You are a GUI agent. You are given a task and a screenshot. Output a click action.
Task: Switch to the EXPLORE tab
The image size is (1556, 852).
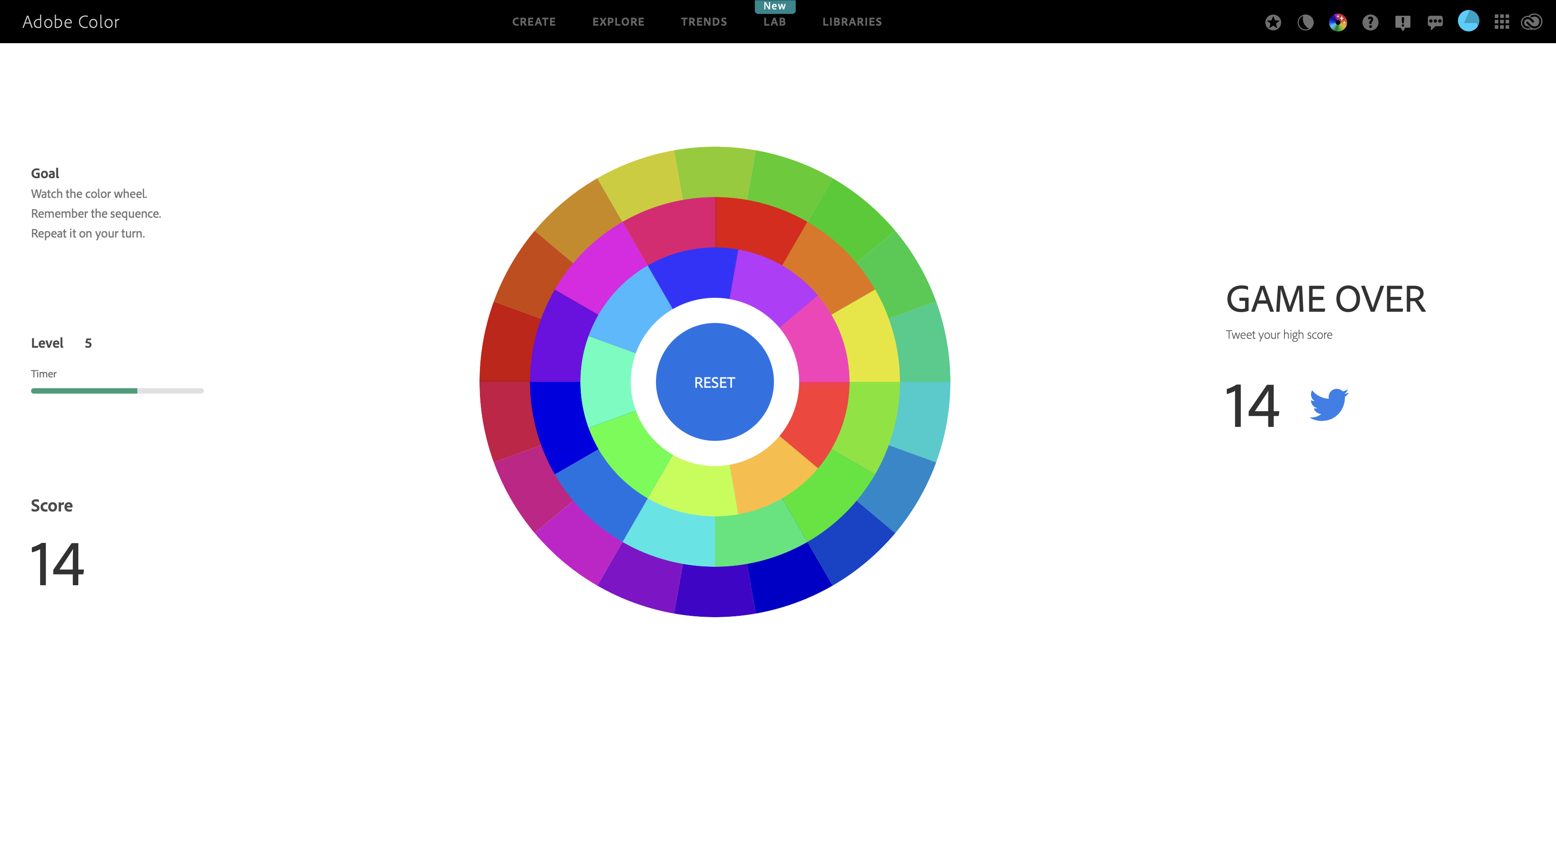click(x=618, y=22)
